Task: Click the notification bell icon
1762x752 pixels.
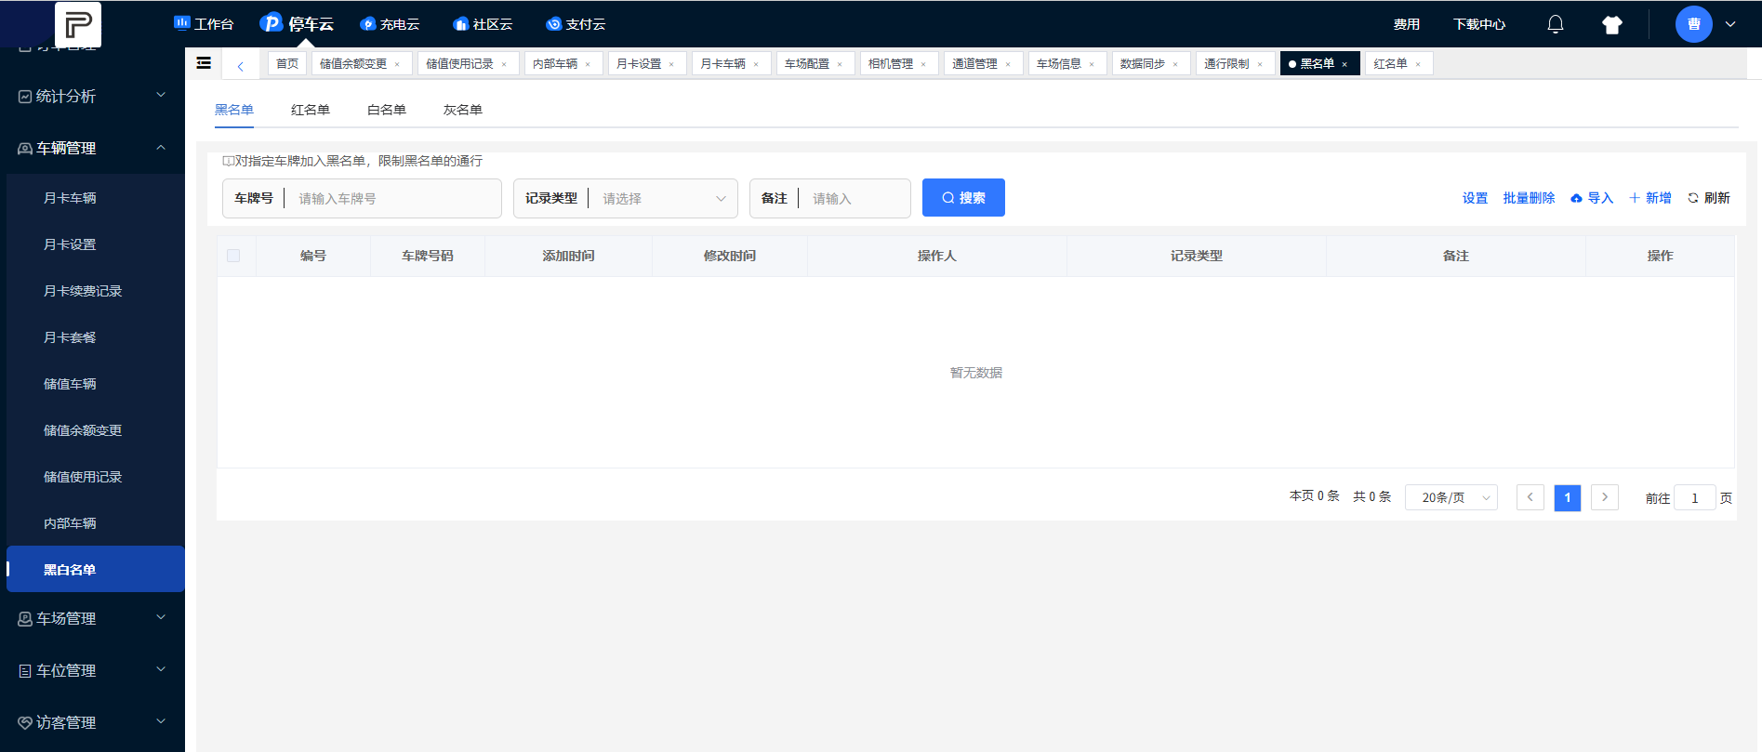Action: click(x=1556, y=24)
